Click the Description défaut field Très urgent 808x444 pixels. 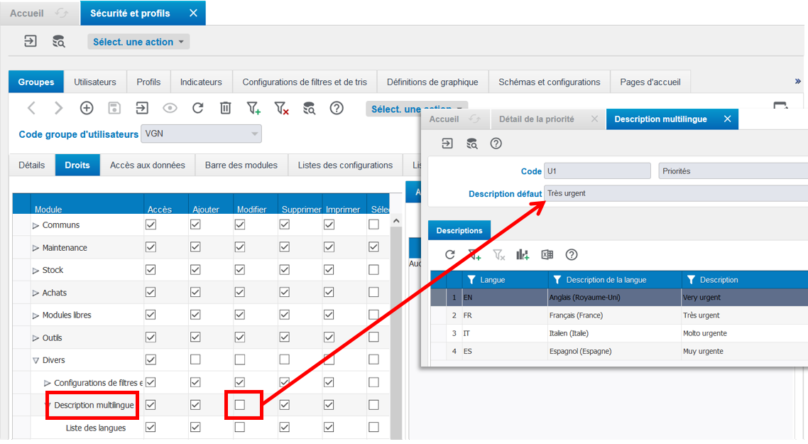(675, 193)
